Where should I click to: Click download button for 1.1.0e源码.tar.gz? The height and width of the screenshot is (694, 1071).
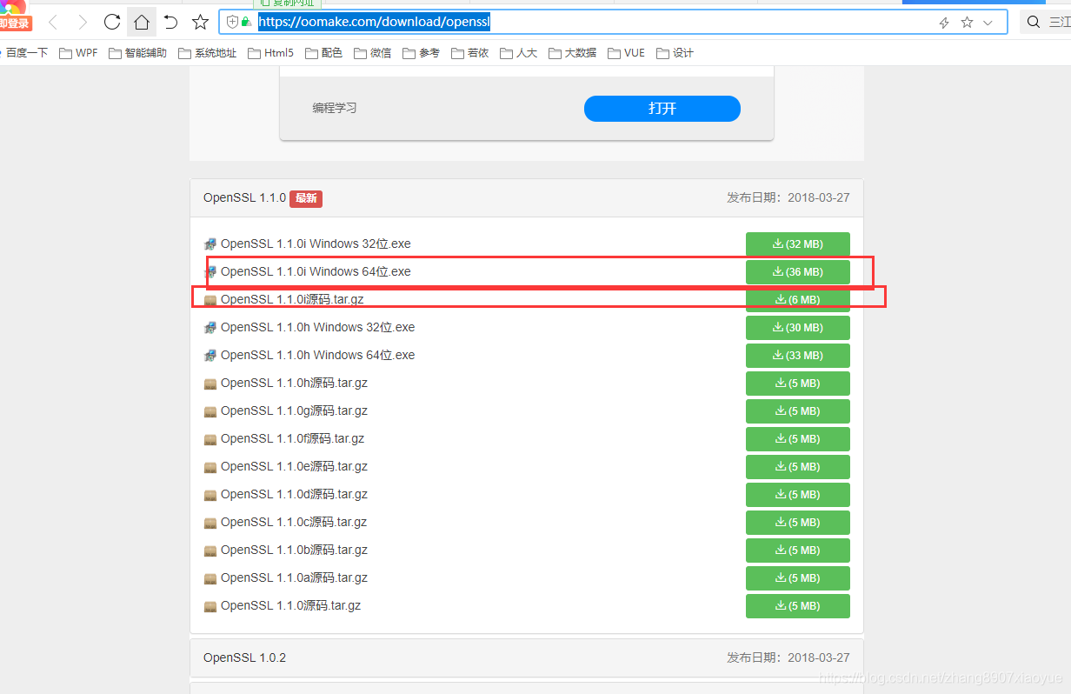798,467
